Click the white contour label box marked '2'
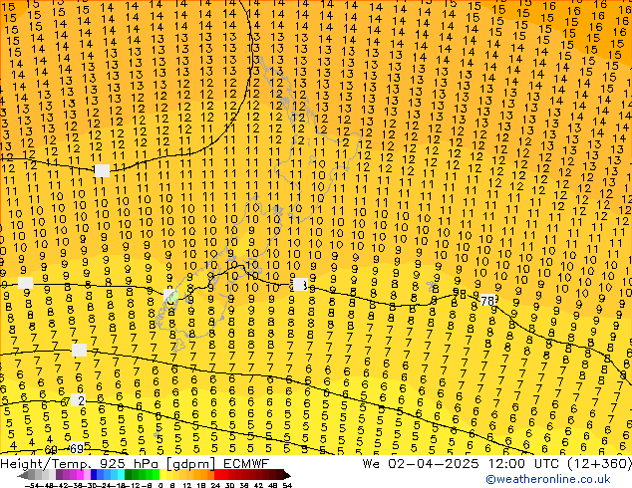The image size is (632, 488). [78, 400]
